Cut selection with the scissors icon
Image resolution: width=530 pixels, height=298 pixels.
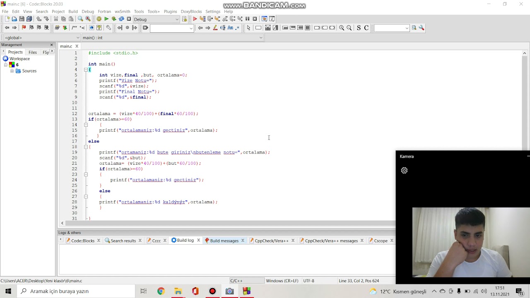(56, 19)
